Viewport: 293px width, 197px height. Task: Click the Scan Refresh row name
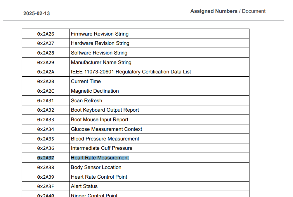coord(86,101)
